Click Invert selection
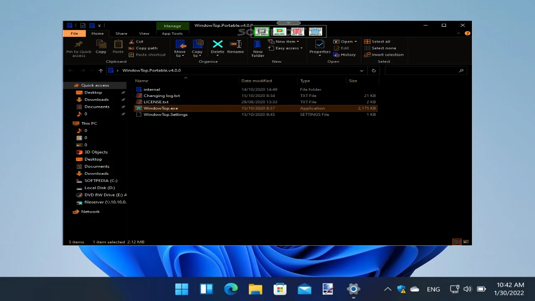Screen dimensions: 535x301 384,55
